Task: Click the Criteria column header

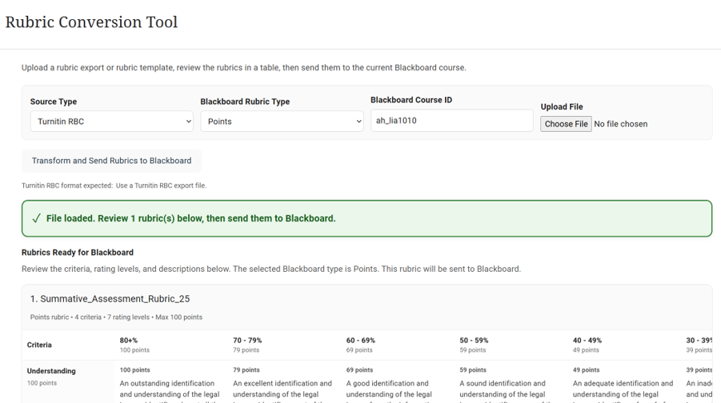Action: (x=39, y=345)
